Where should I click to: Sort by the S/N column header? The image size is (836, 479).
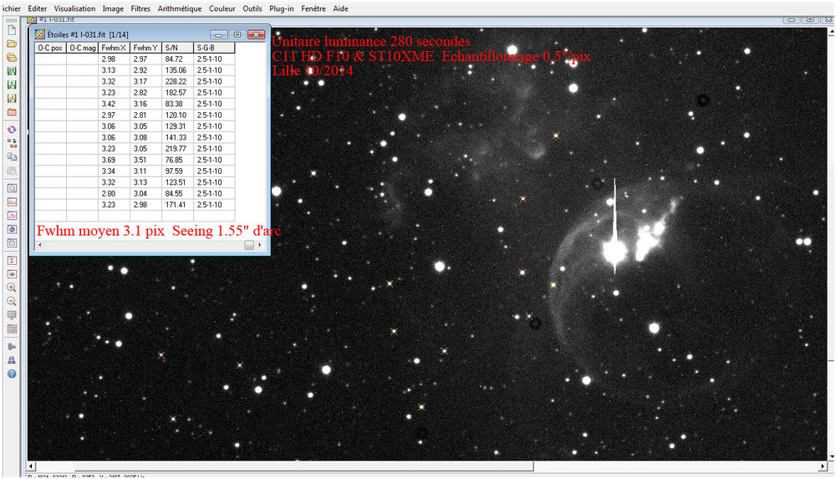[x=177, y=48]
